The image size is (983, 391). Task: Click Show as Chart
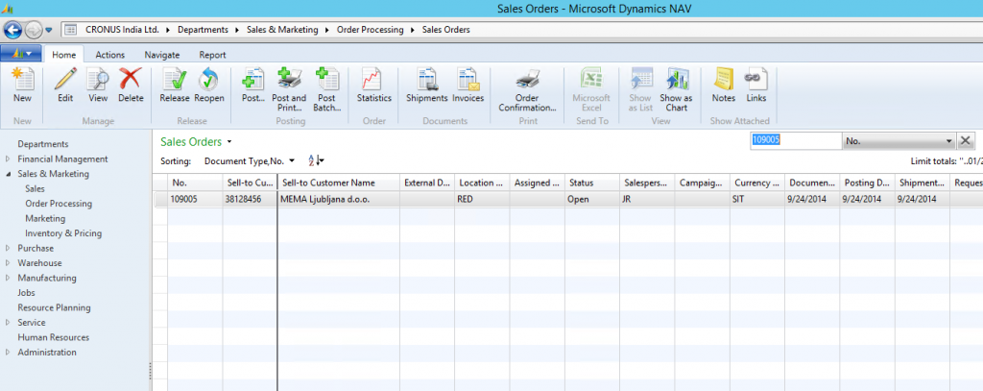pos(676,90)
